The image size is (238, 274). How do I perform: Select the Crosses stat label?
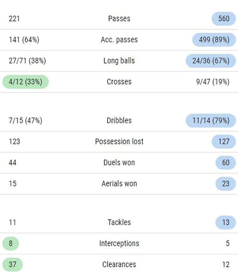(x=119, y=82)
